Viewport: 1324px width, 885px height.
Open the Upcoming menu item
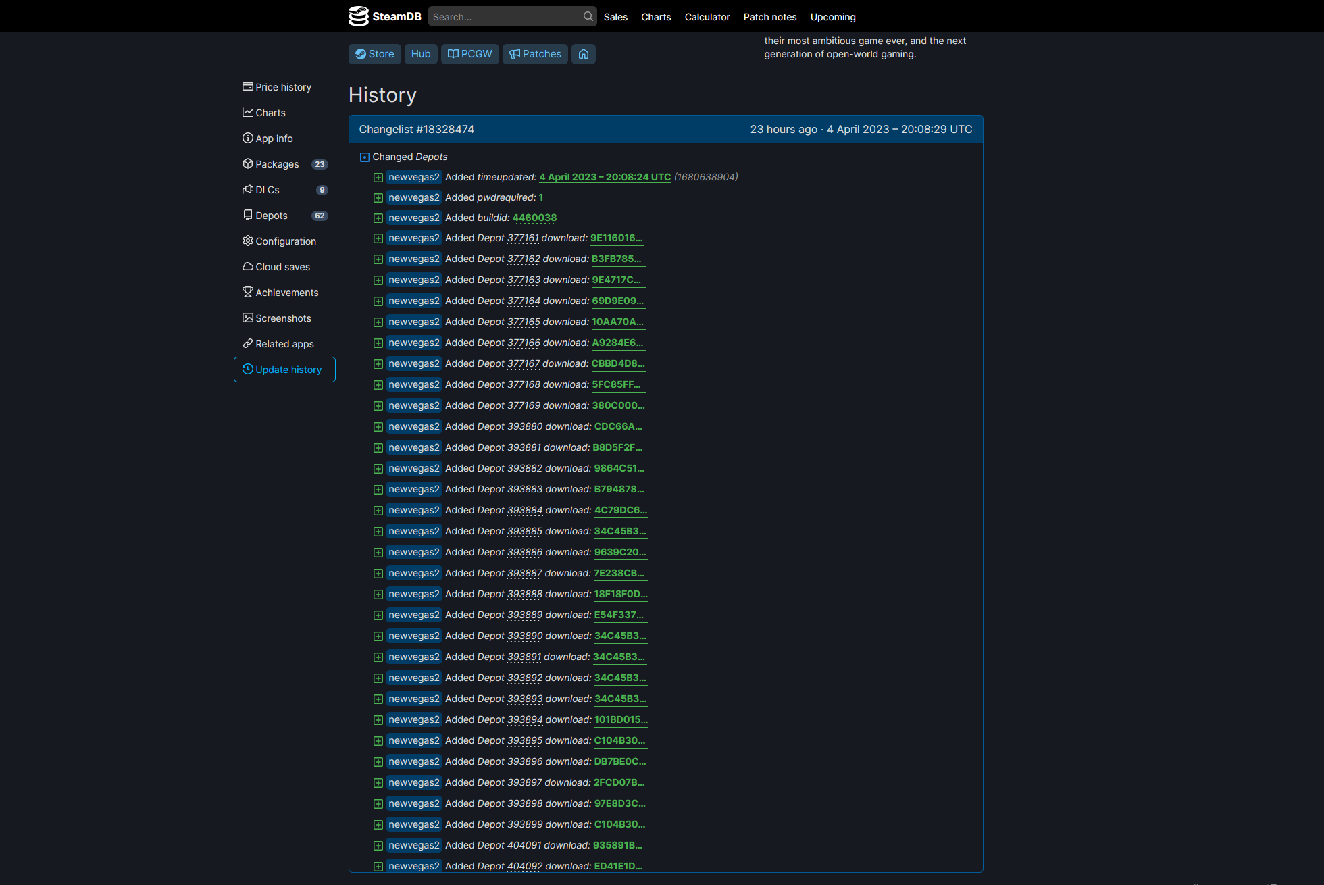[833, 17]
